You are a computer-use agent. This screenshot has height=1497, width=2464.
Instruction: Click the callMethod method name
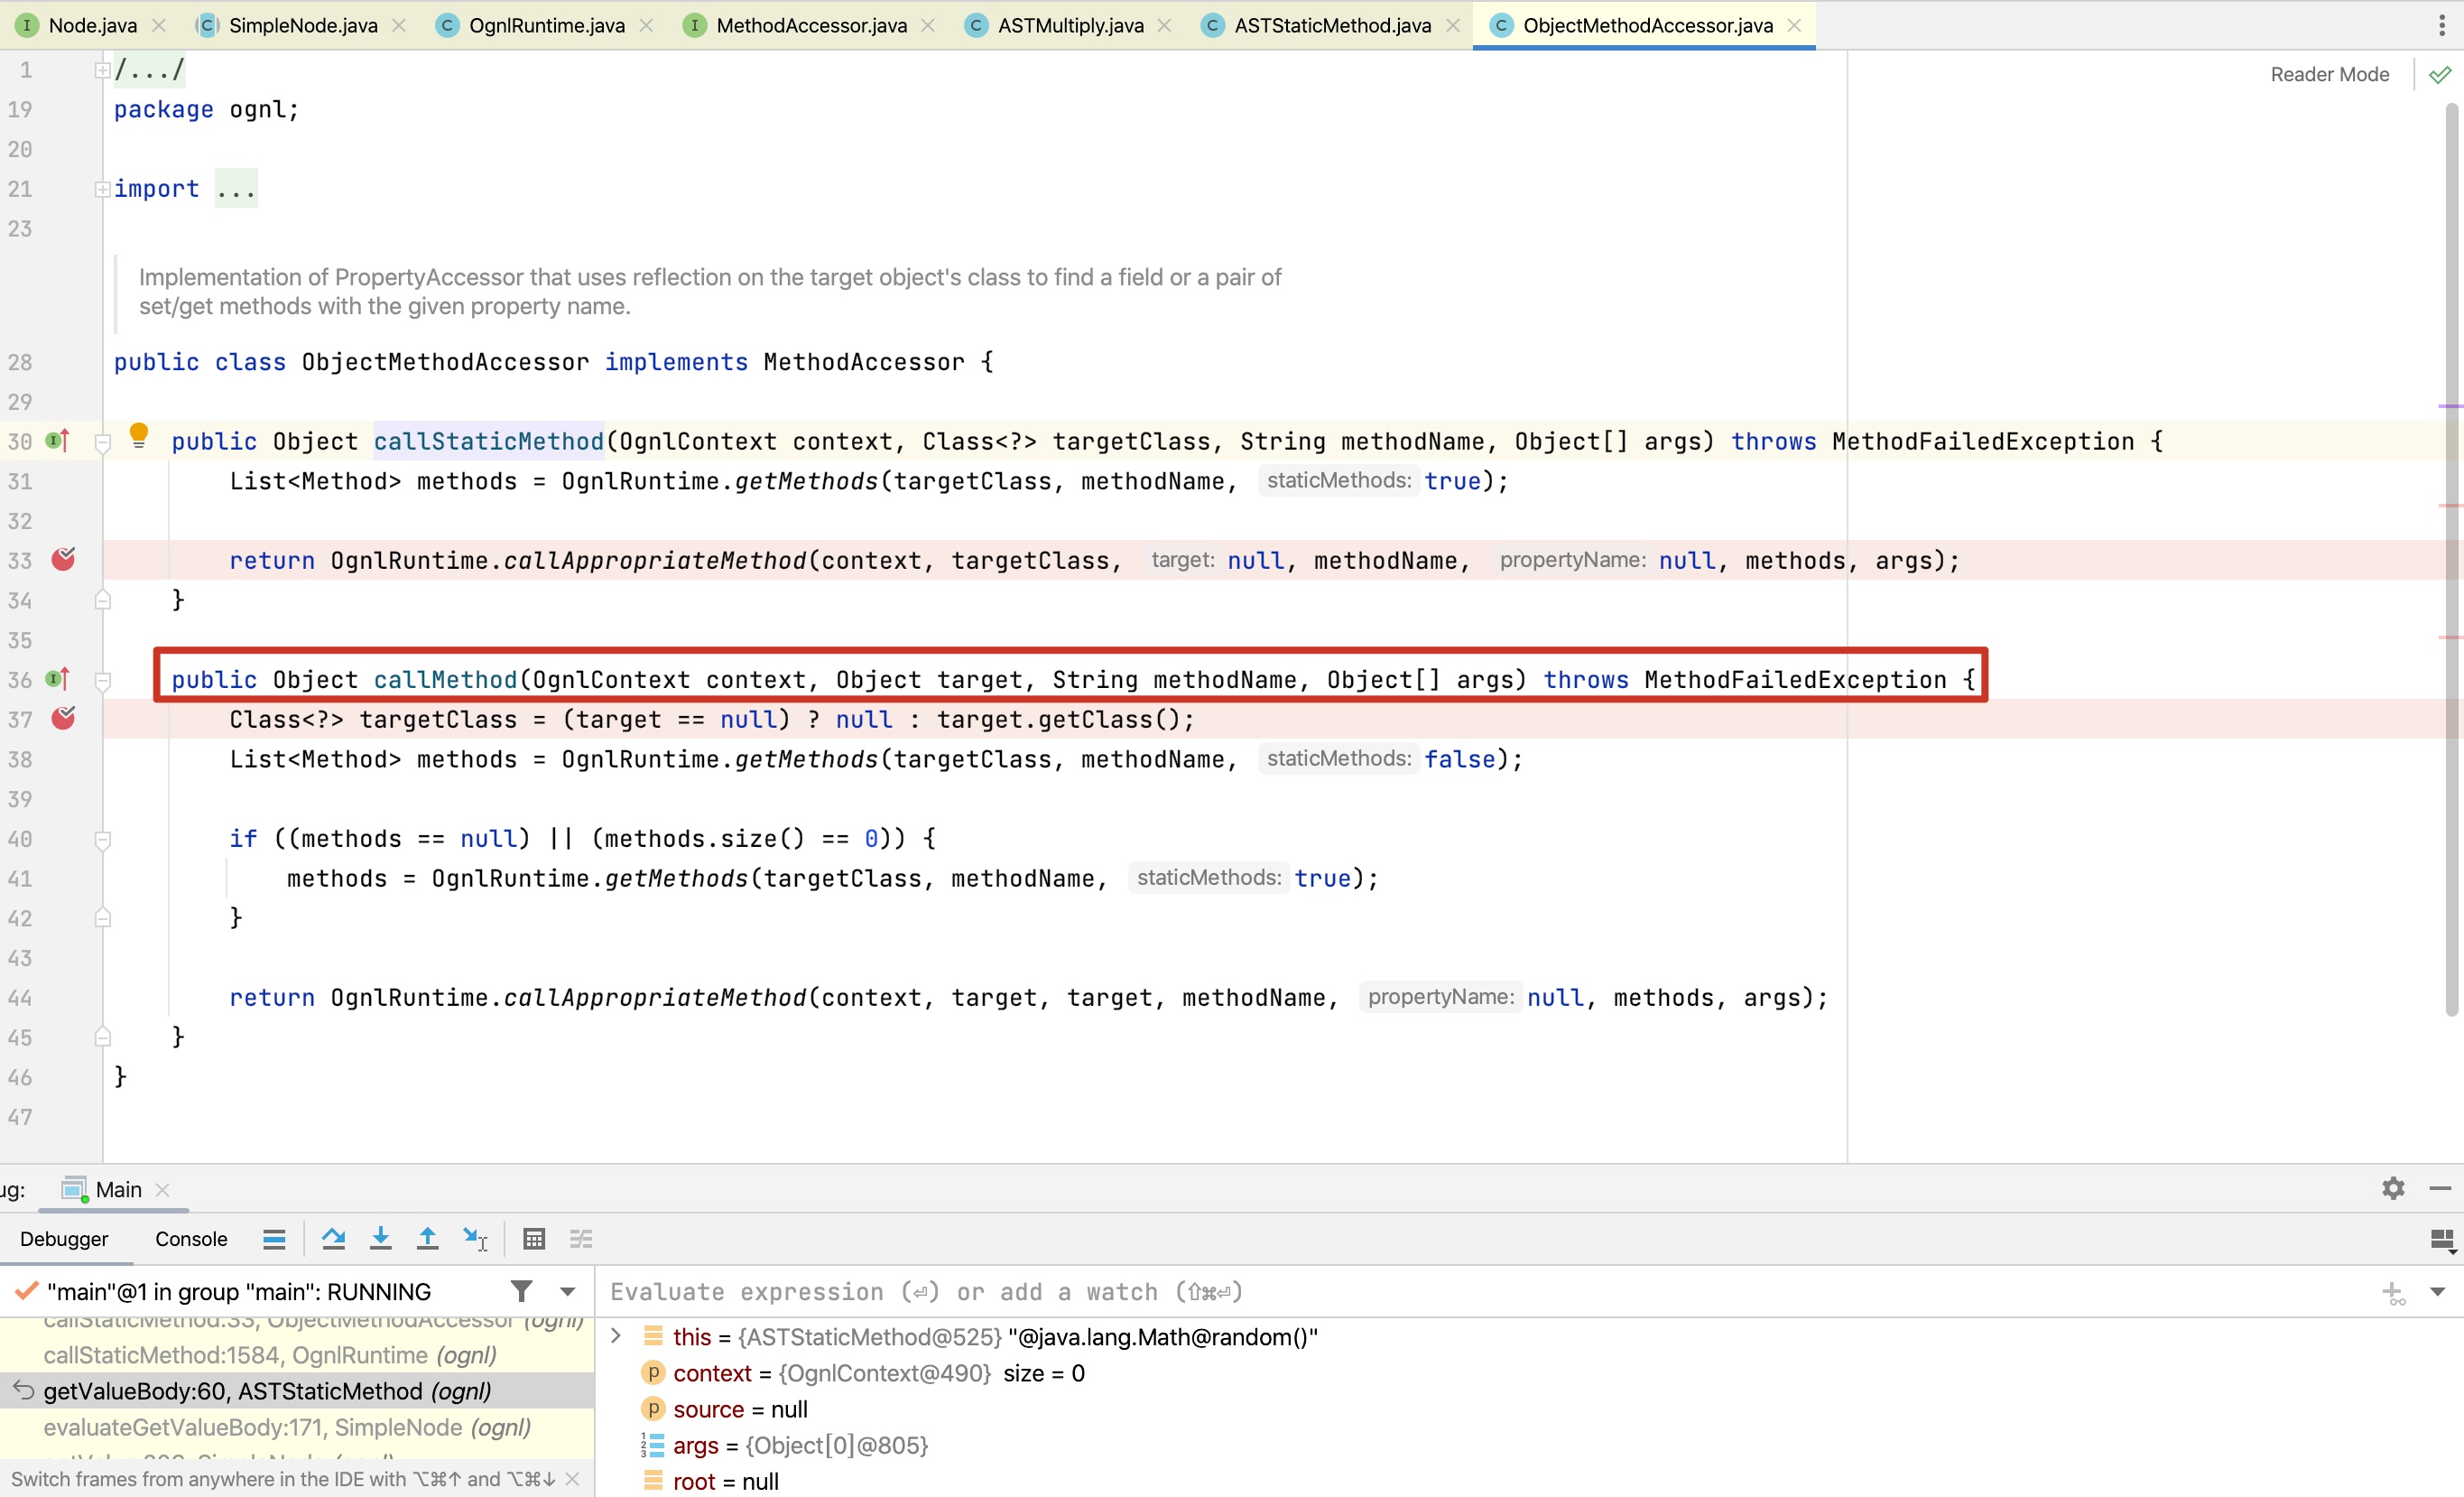coord(445,680)
